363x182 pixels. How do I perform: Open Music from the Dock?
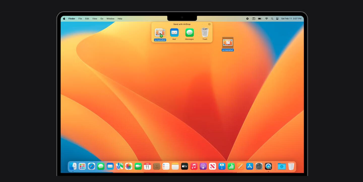pyautogui.click(x=194, y=166)
